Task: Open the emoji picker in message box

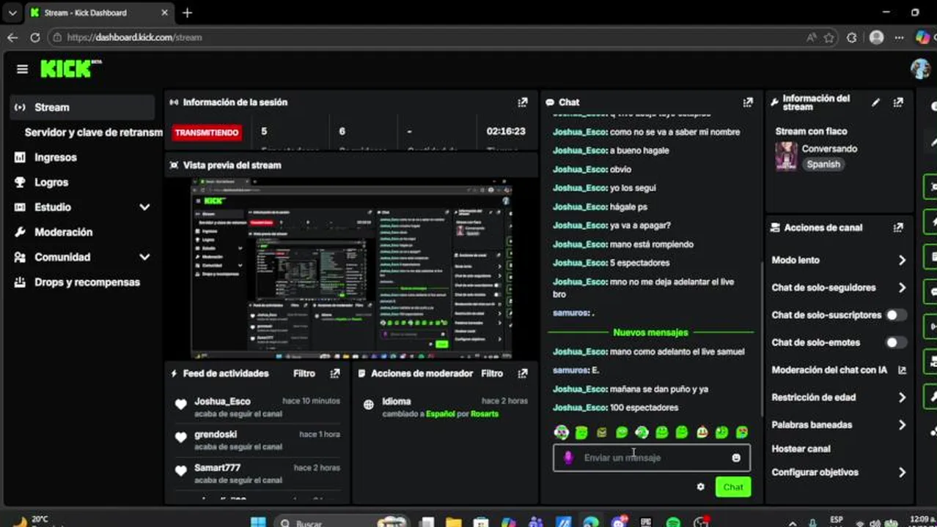Action: (736, 458)
